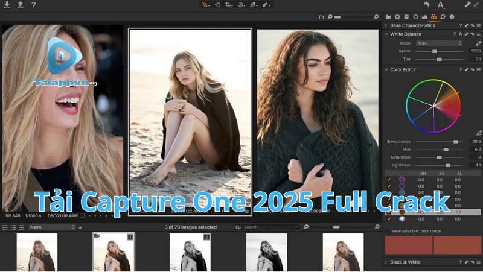Select the thumbnail numbered 1
Viewport: 483px width, 272px height.
[x=114, y=252]
